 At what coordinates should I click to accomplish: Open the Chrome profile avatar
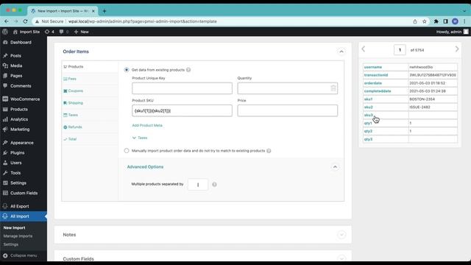[455, 21]
